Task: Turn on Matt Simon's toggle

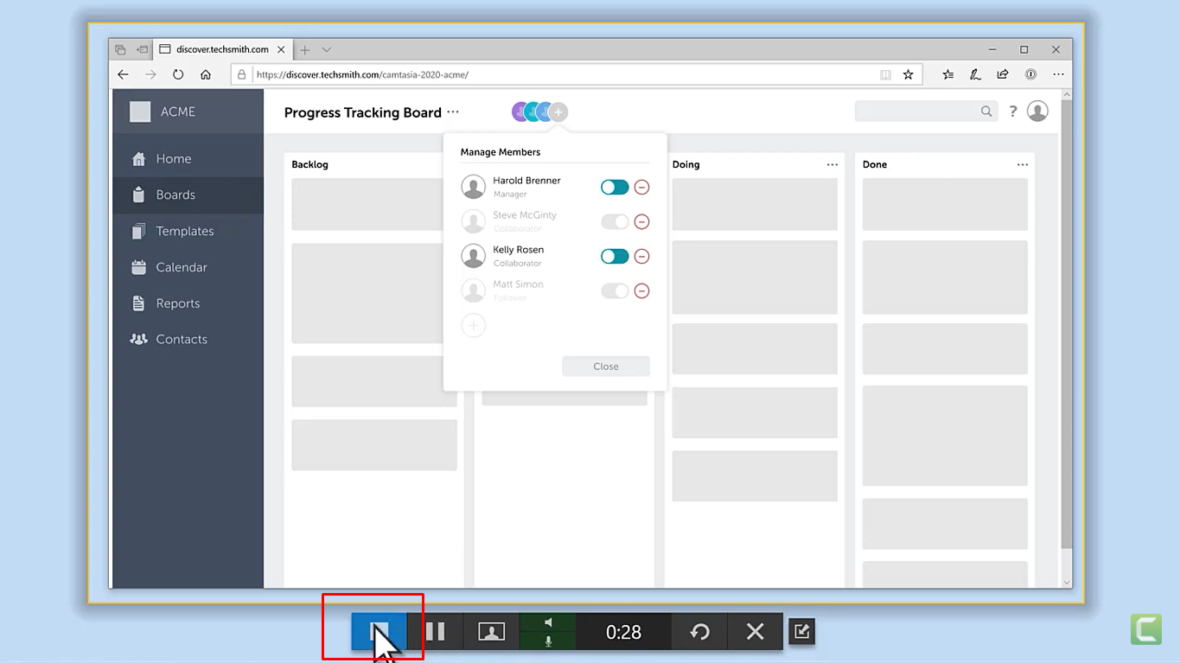Action: [615, 290]
